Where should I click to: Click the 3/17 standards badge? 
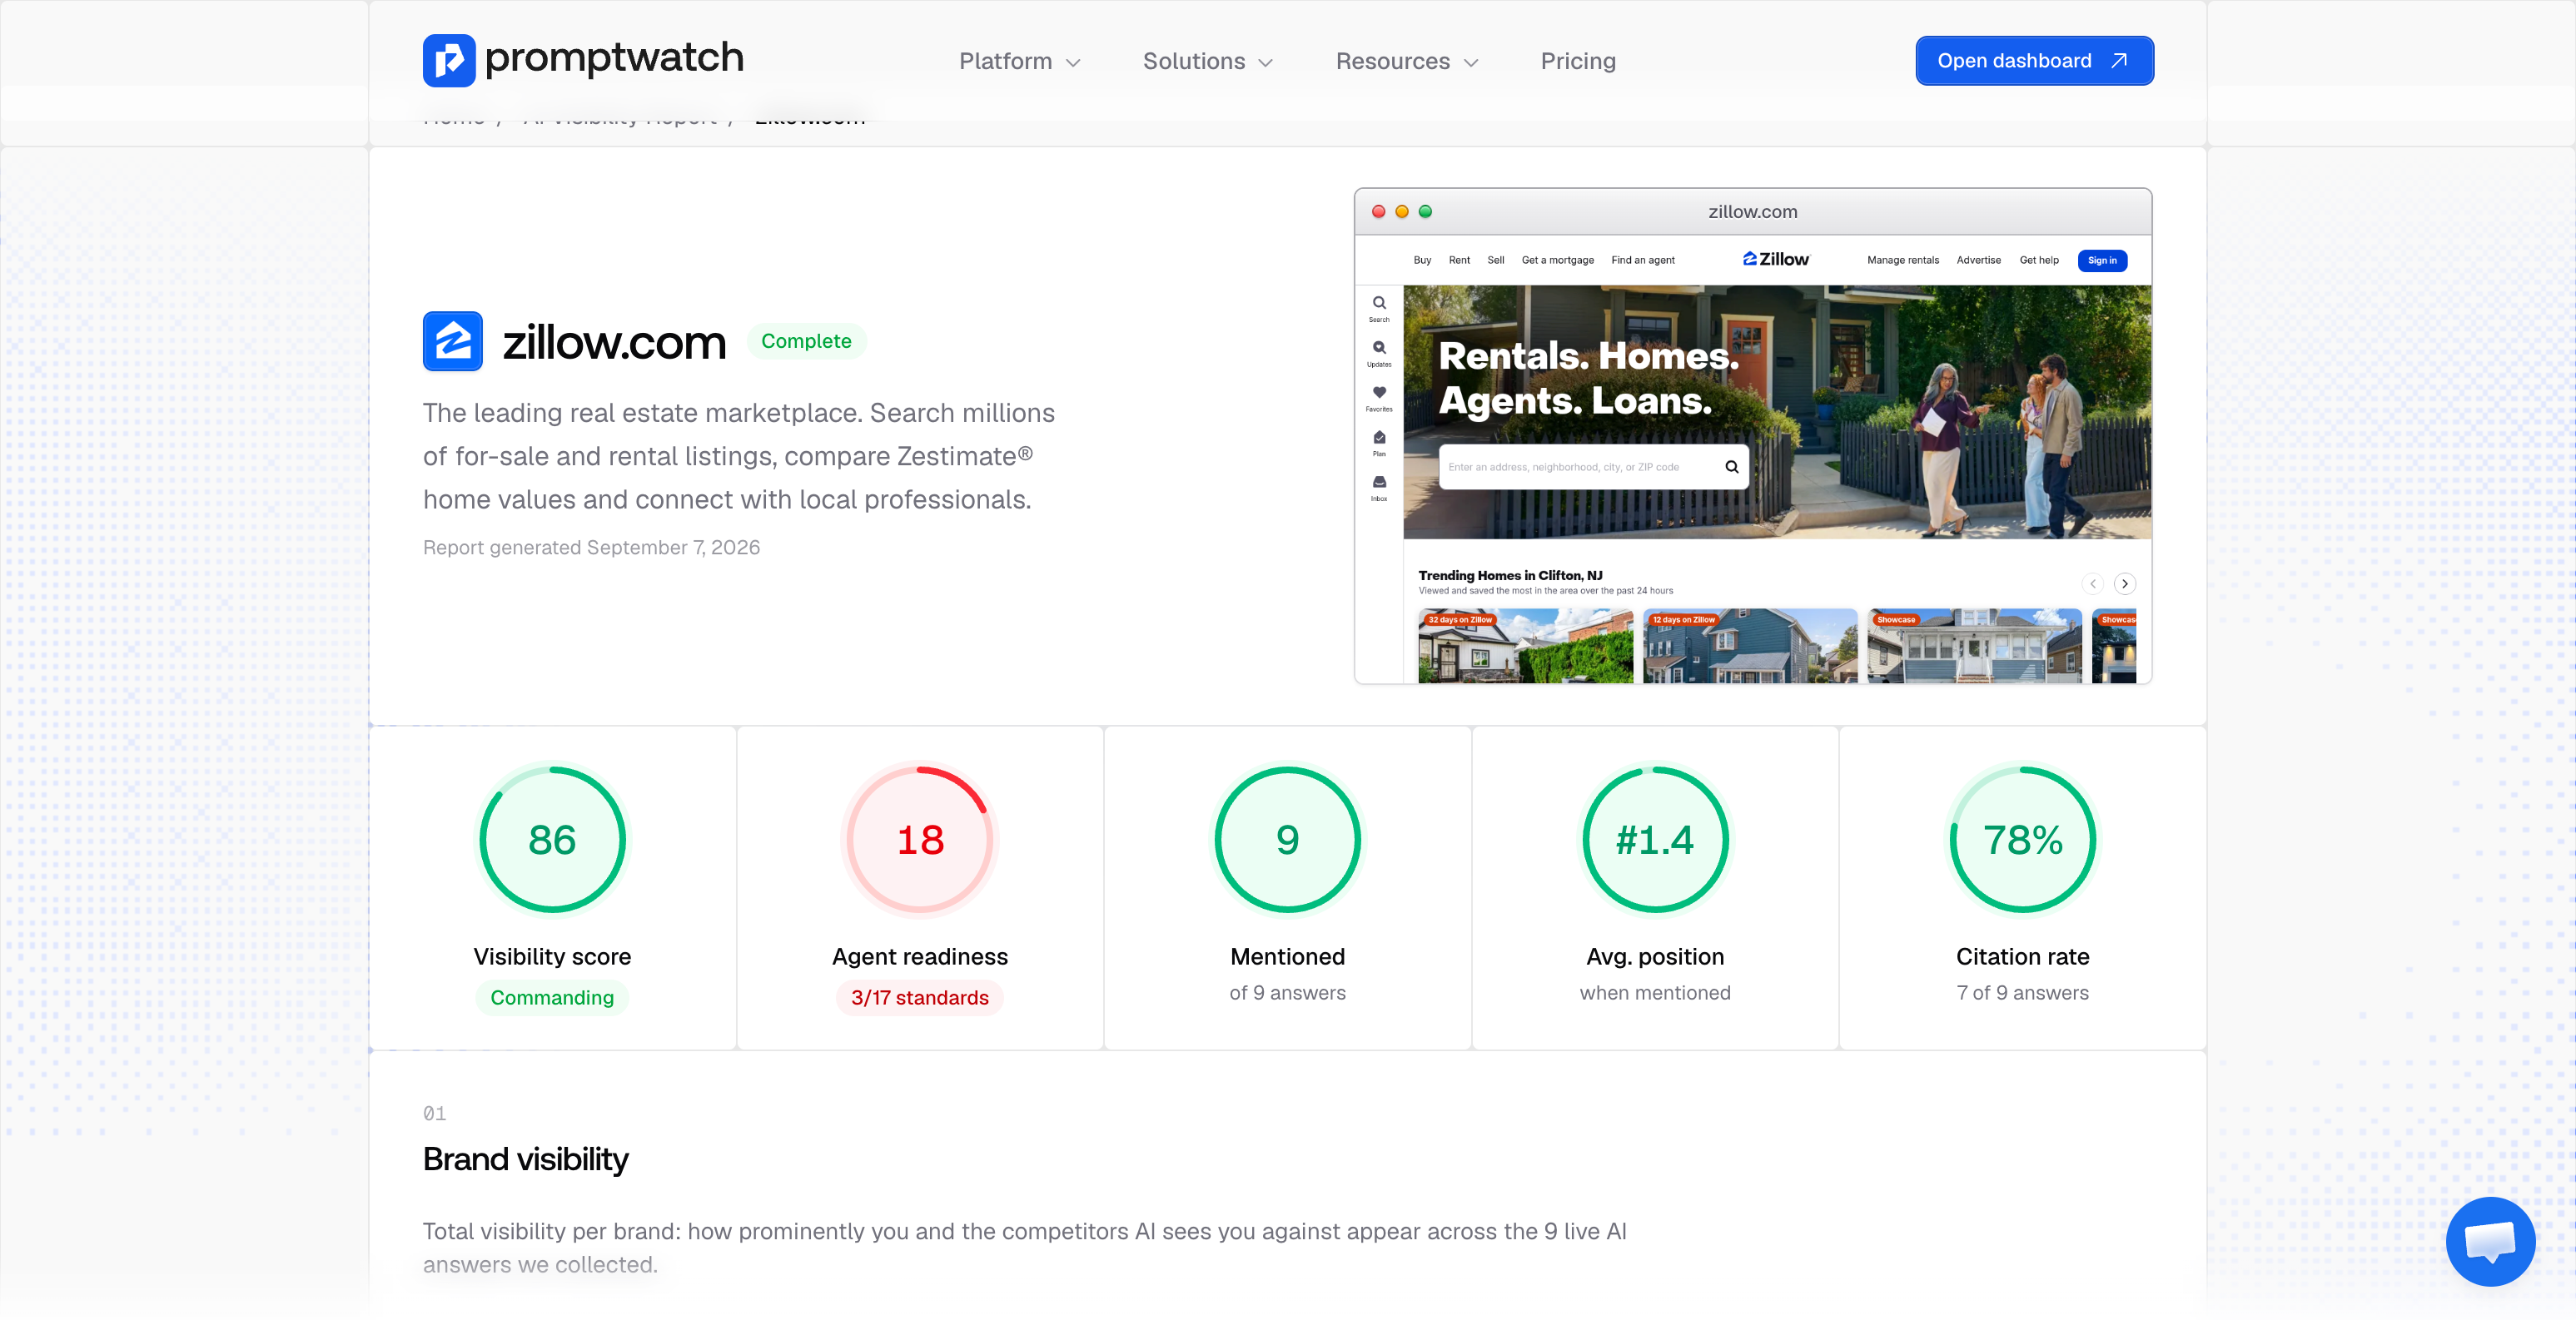coord(920,997)
